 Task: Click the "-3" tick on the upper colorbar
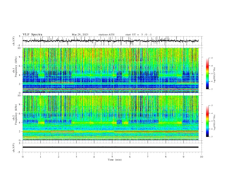coord(211,58)
